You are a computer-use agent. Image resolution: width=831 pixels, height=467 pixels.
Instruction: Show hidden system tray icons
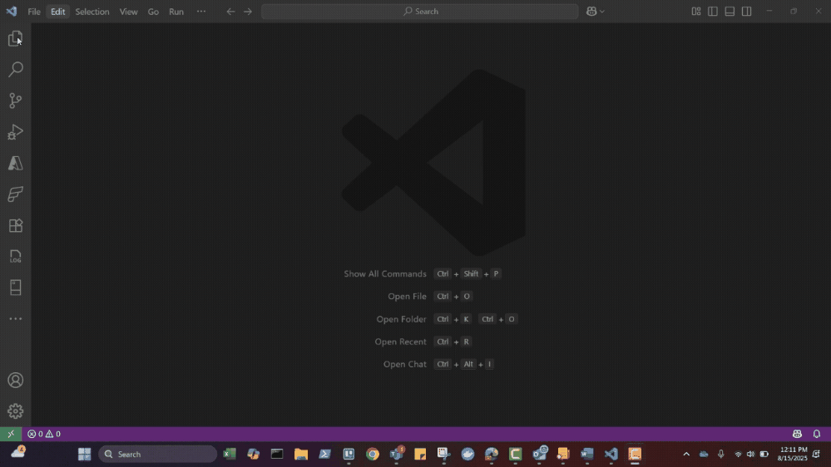[x=686, y=454]
